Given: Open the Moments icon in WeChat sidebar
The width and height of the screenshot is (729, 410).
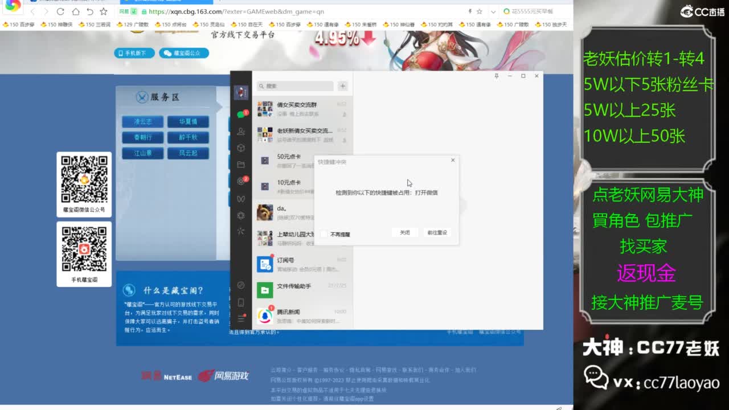Looking at the screenshot, I should point(241,182).
